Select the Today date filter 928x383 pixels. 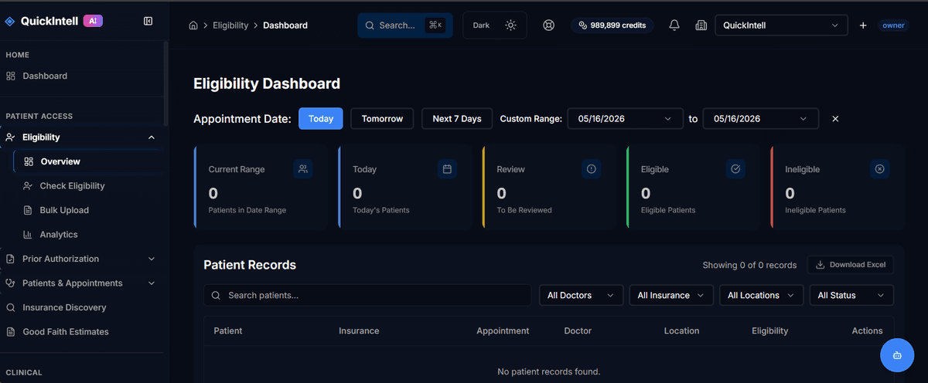(x=321, y=119)
